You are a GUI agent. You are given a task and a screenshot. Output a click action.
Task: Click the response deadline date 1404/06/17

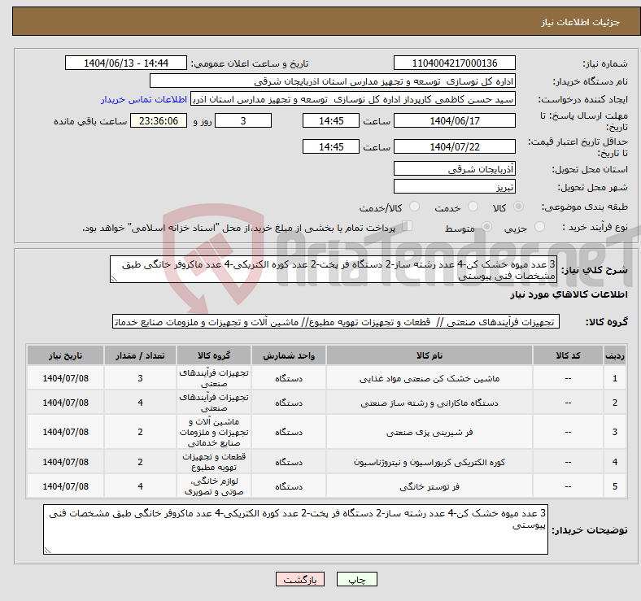click(x=454, y=120)
